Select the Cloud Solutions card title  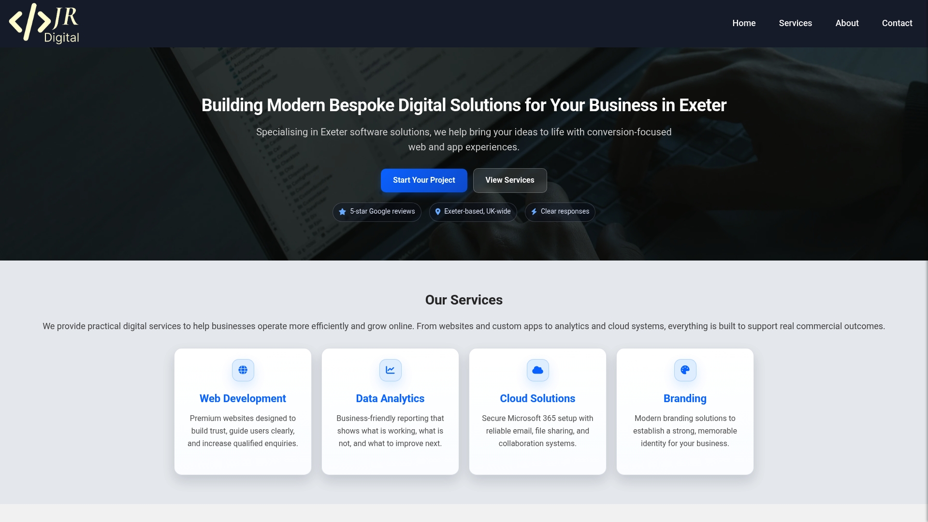(x=537, y=399)
